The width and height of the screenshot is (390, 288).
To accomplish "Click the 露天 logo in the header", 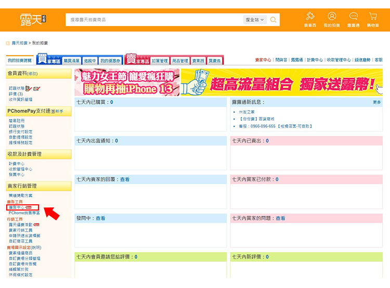I will tap(33, 20).
